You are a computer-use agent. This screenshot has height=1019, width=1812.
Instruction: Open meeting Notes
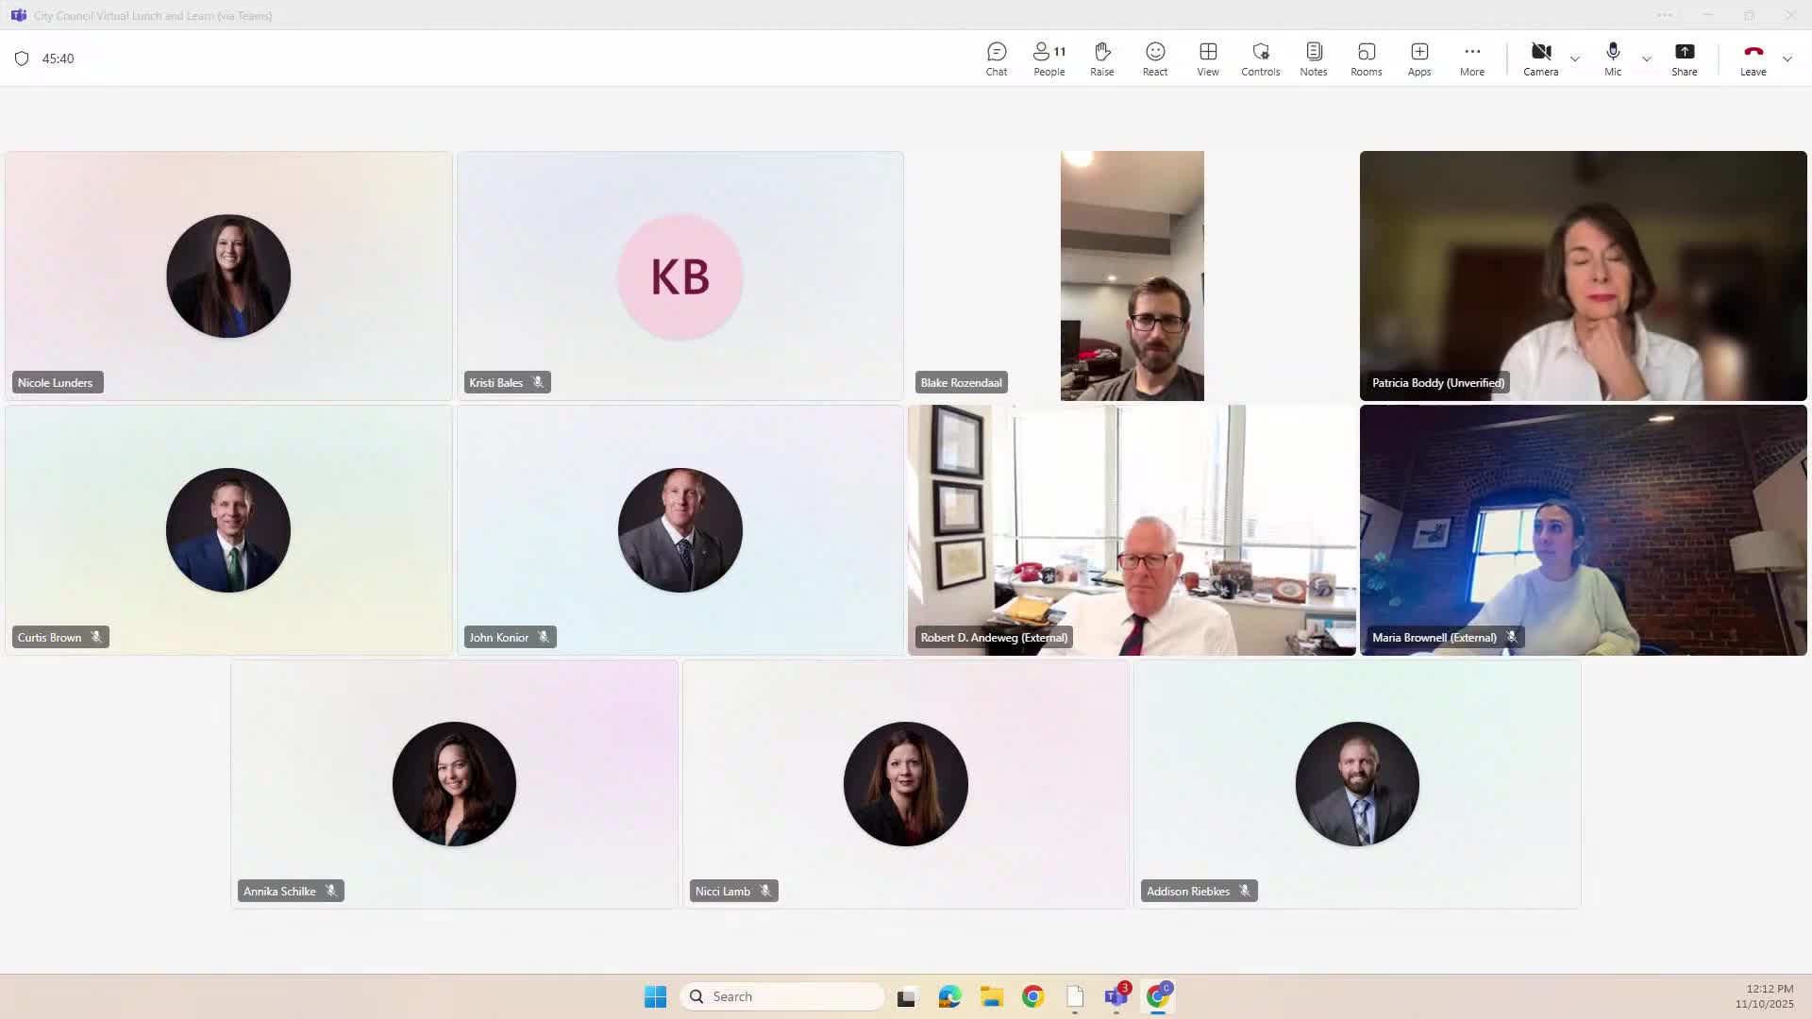tap(1313, 58)
